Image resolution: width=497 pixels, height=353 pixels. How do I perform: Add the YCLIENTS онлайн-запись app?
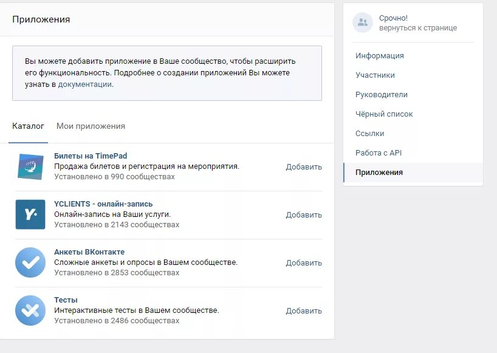coord(304,215)
